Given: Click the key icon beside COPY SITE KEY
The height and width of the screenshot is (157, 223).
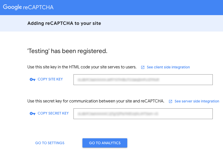Looking at the screenshot, I should (32, 79).
